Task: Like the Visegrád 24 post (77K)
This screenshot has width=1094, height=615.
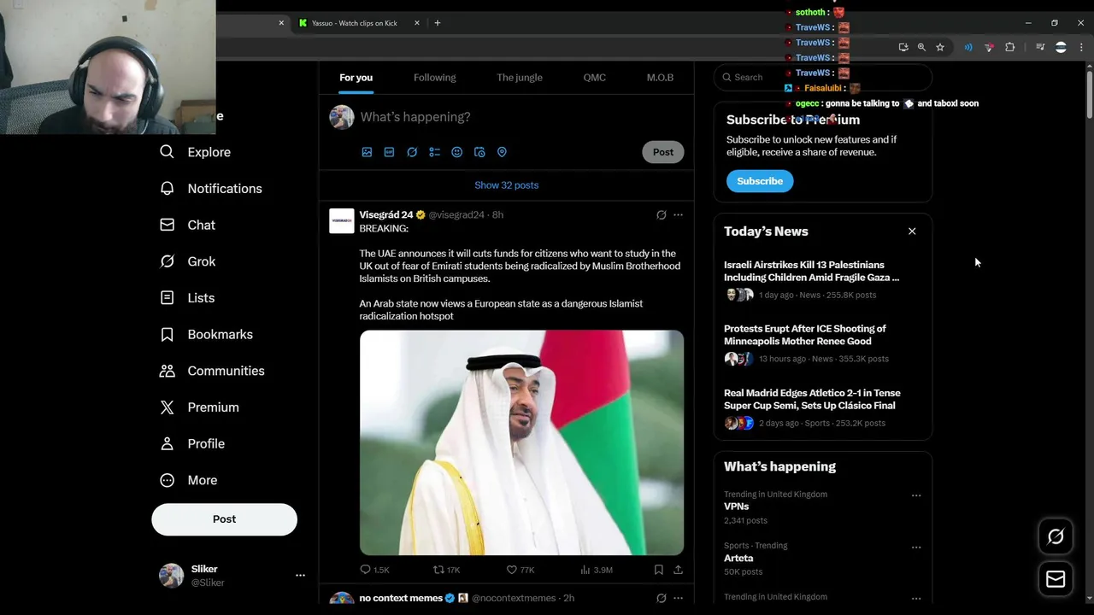Action: (521, 570)
